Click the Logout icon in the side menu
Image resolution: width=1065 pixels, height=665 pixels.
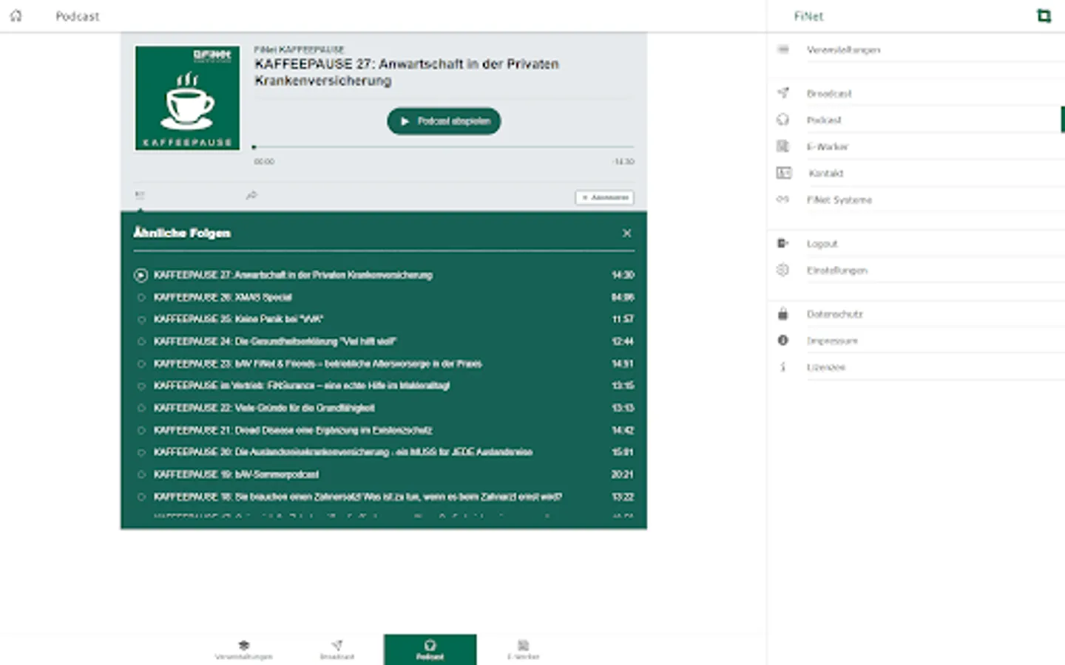[783, 243]
